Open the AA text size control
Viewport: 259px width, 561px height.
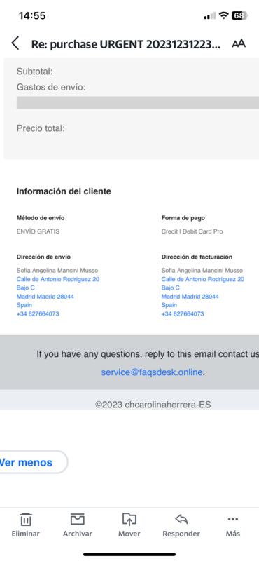tap(239, 43)
